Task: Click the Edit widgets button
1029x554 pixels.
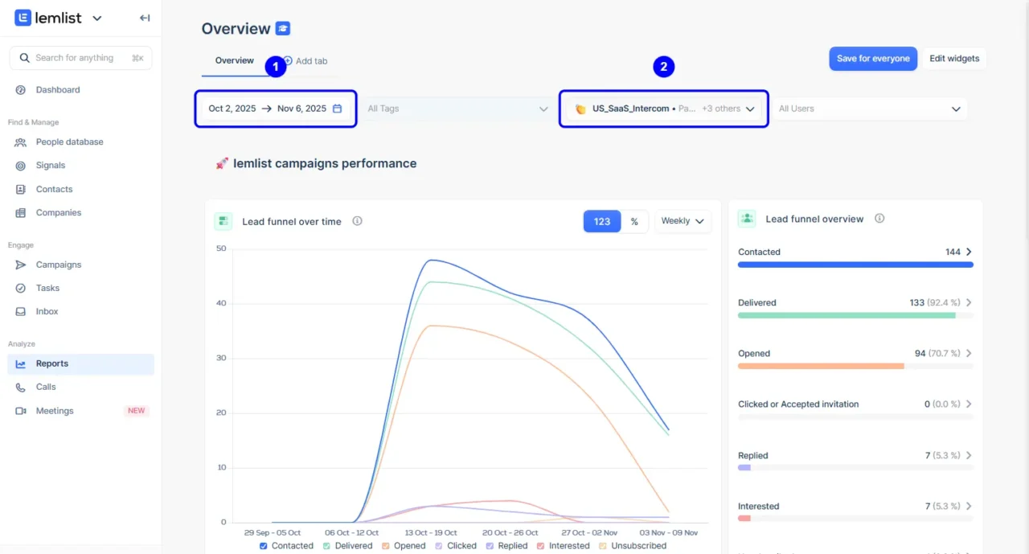Action: pos(954,59)
